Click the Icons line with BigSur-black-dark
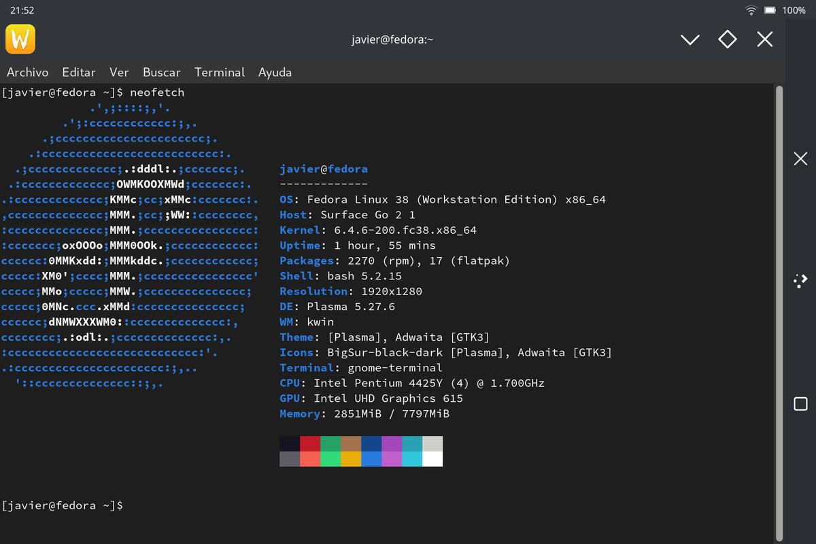The height and width of the screenshot is (544, 816). [446, 352]
